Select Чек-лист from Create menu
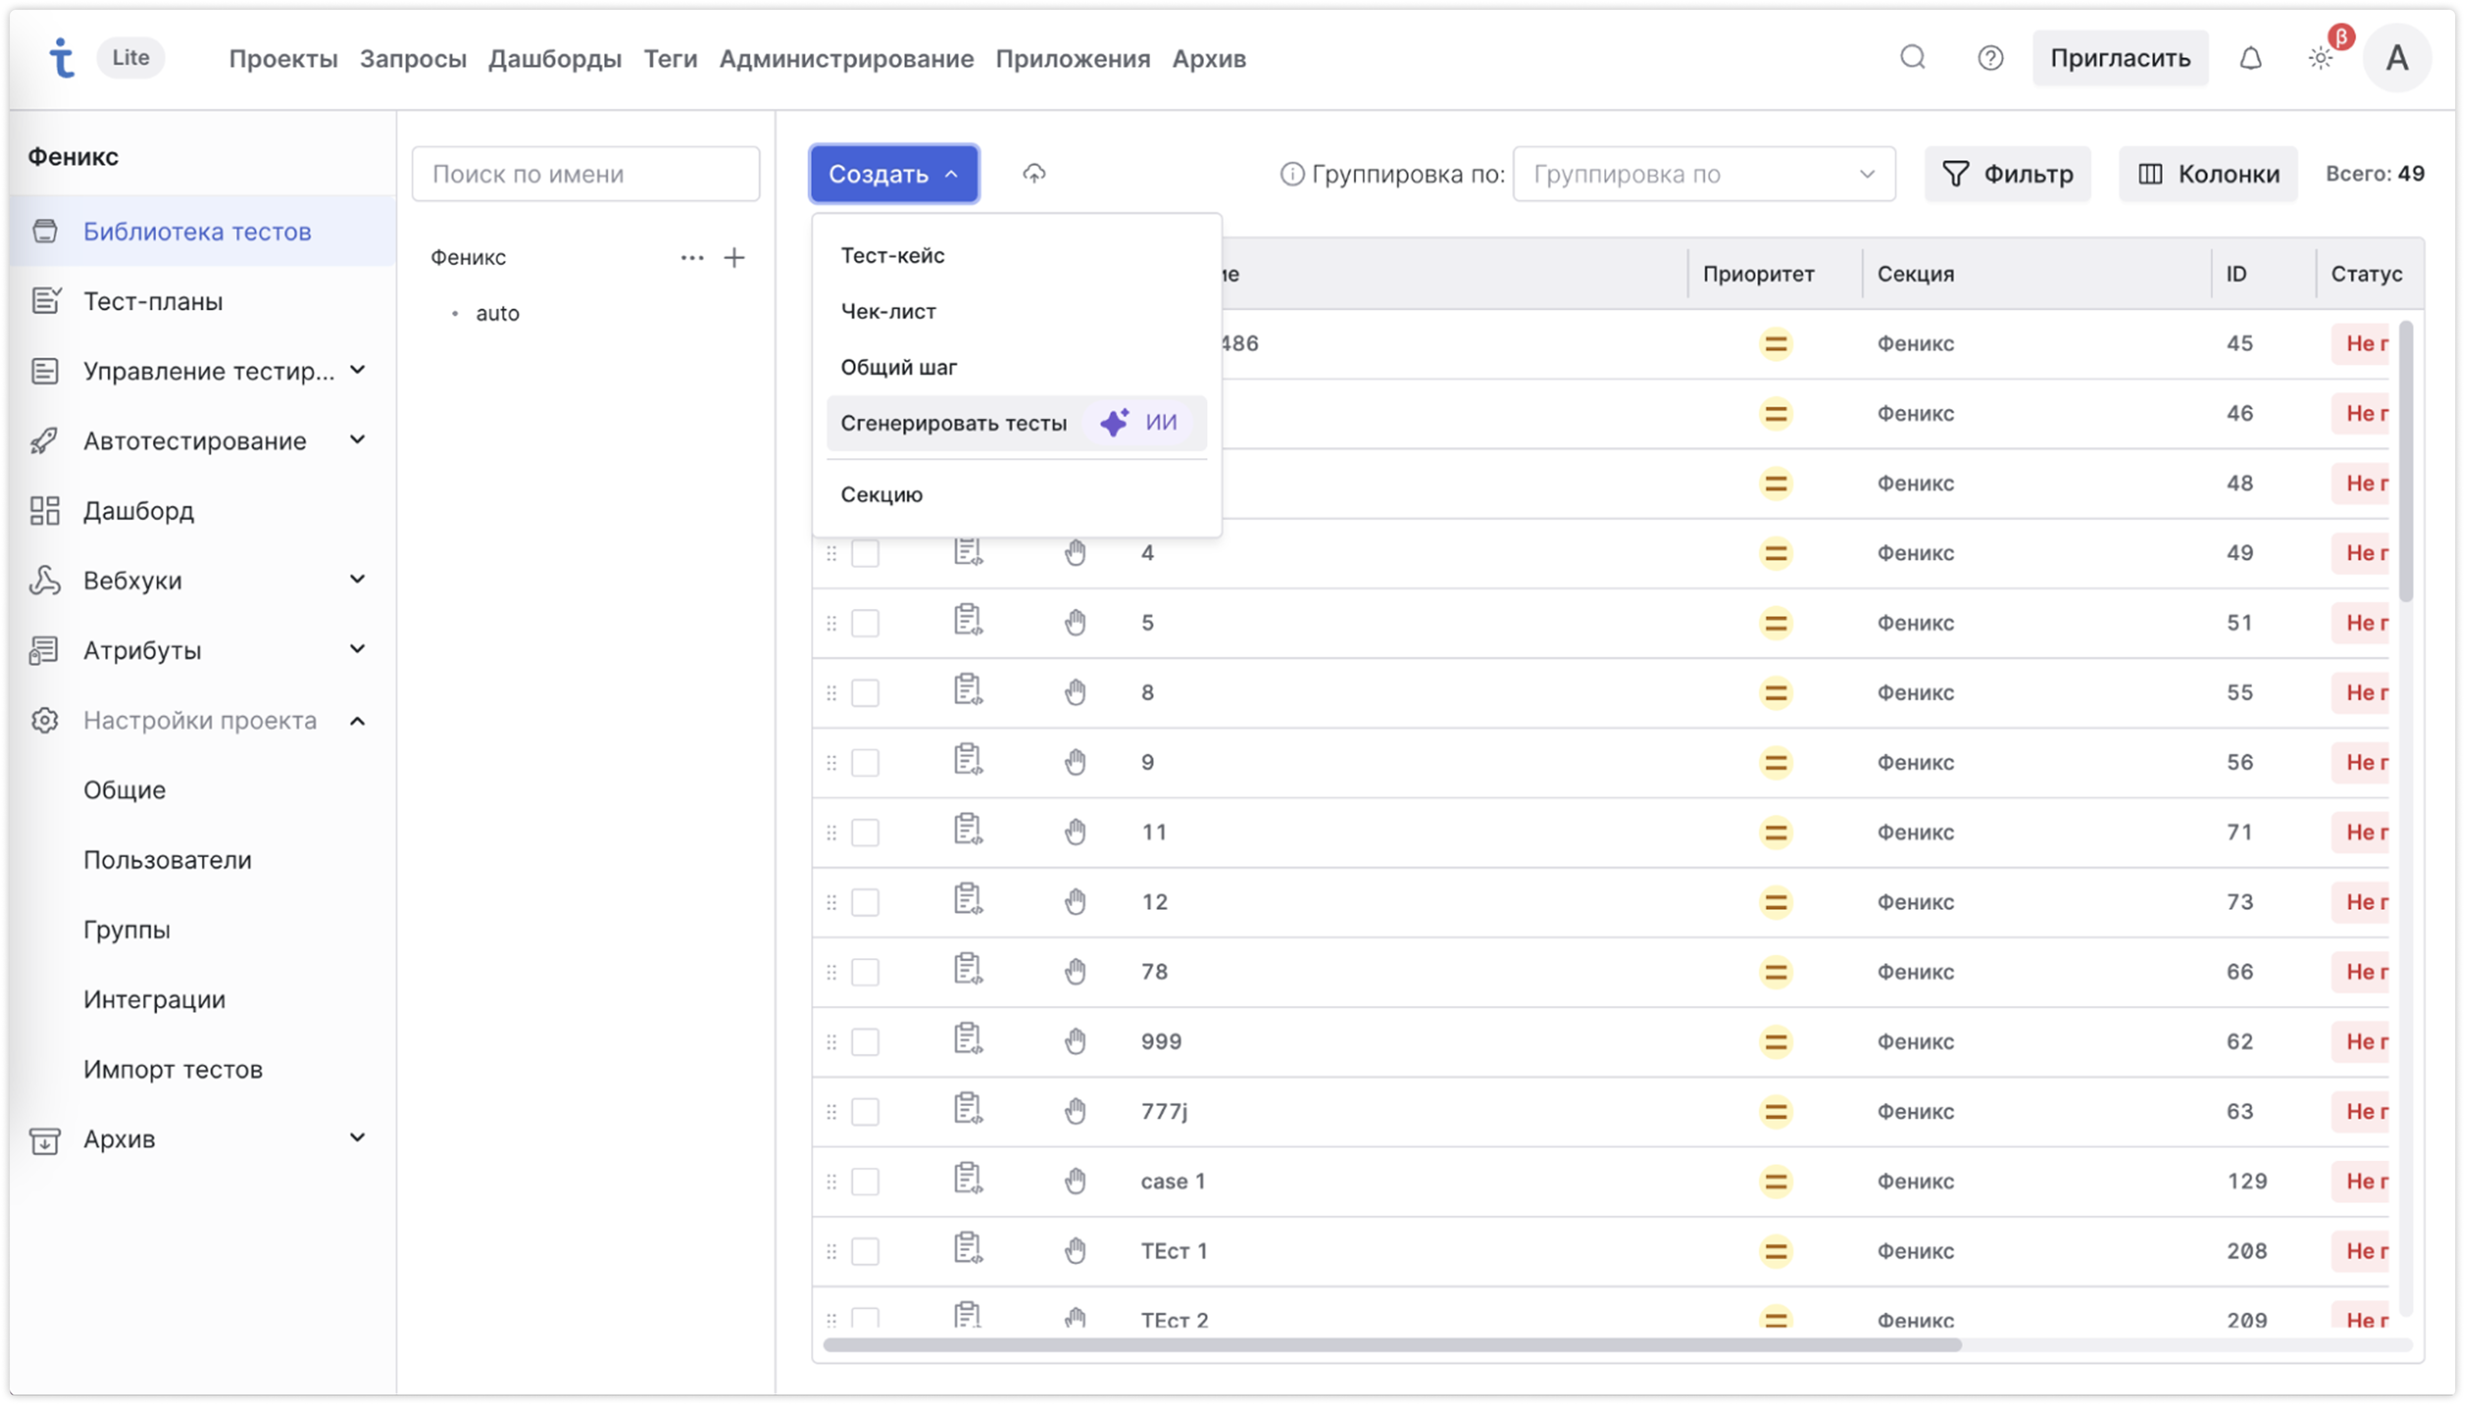Screen dimensions: 2465x1406 (x=1016, y=312)
